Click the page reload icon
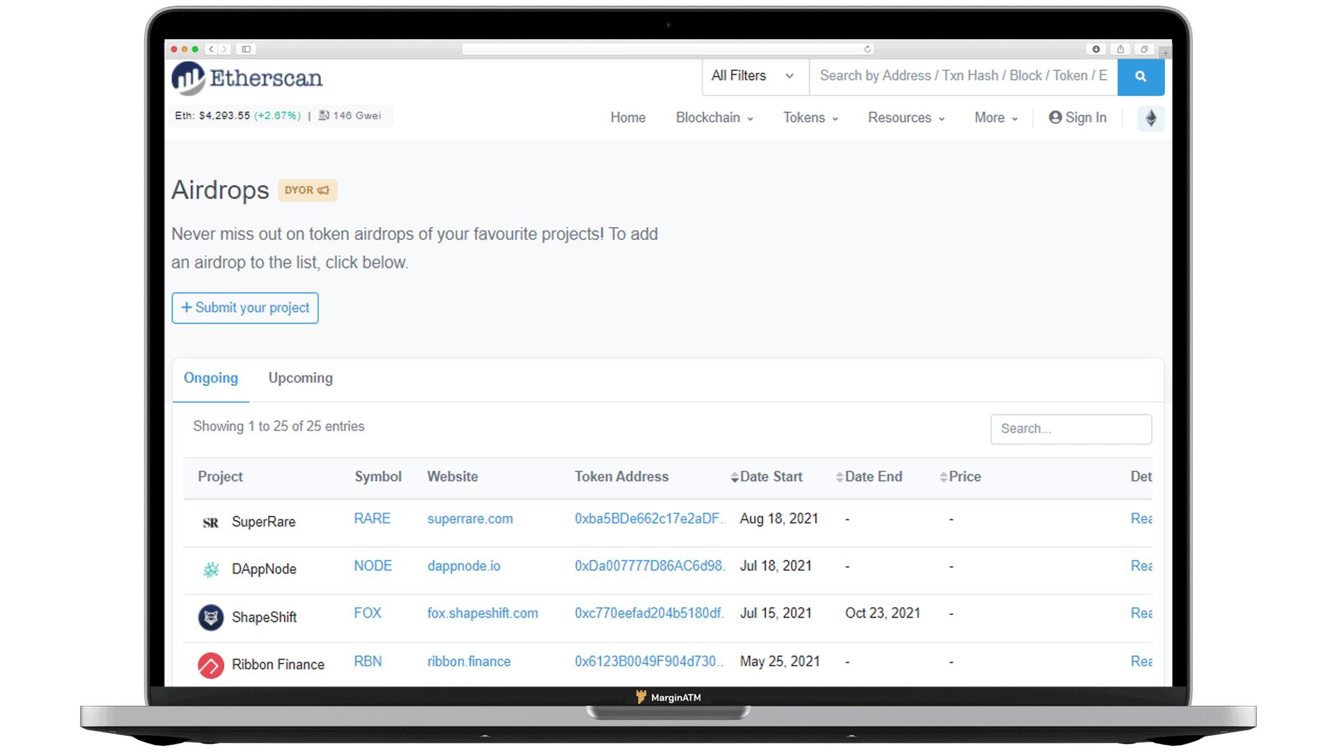1337x752 pixels. click(x=868, y=49)
